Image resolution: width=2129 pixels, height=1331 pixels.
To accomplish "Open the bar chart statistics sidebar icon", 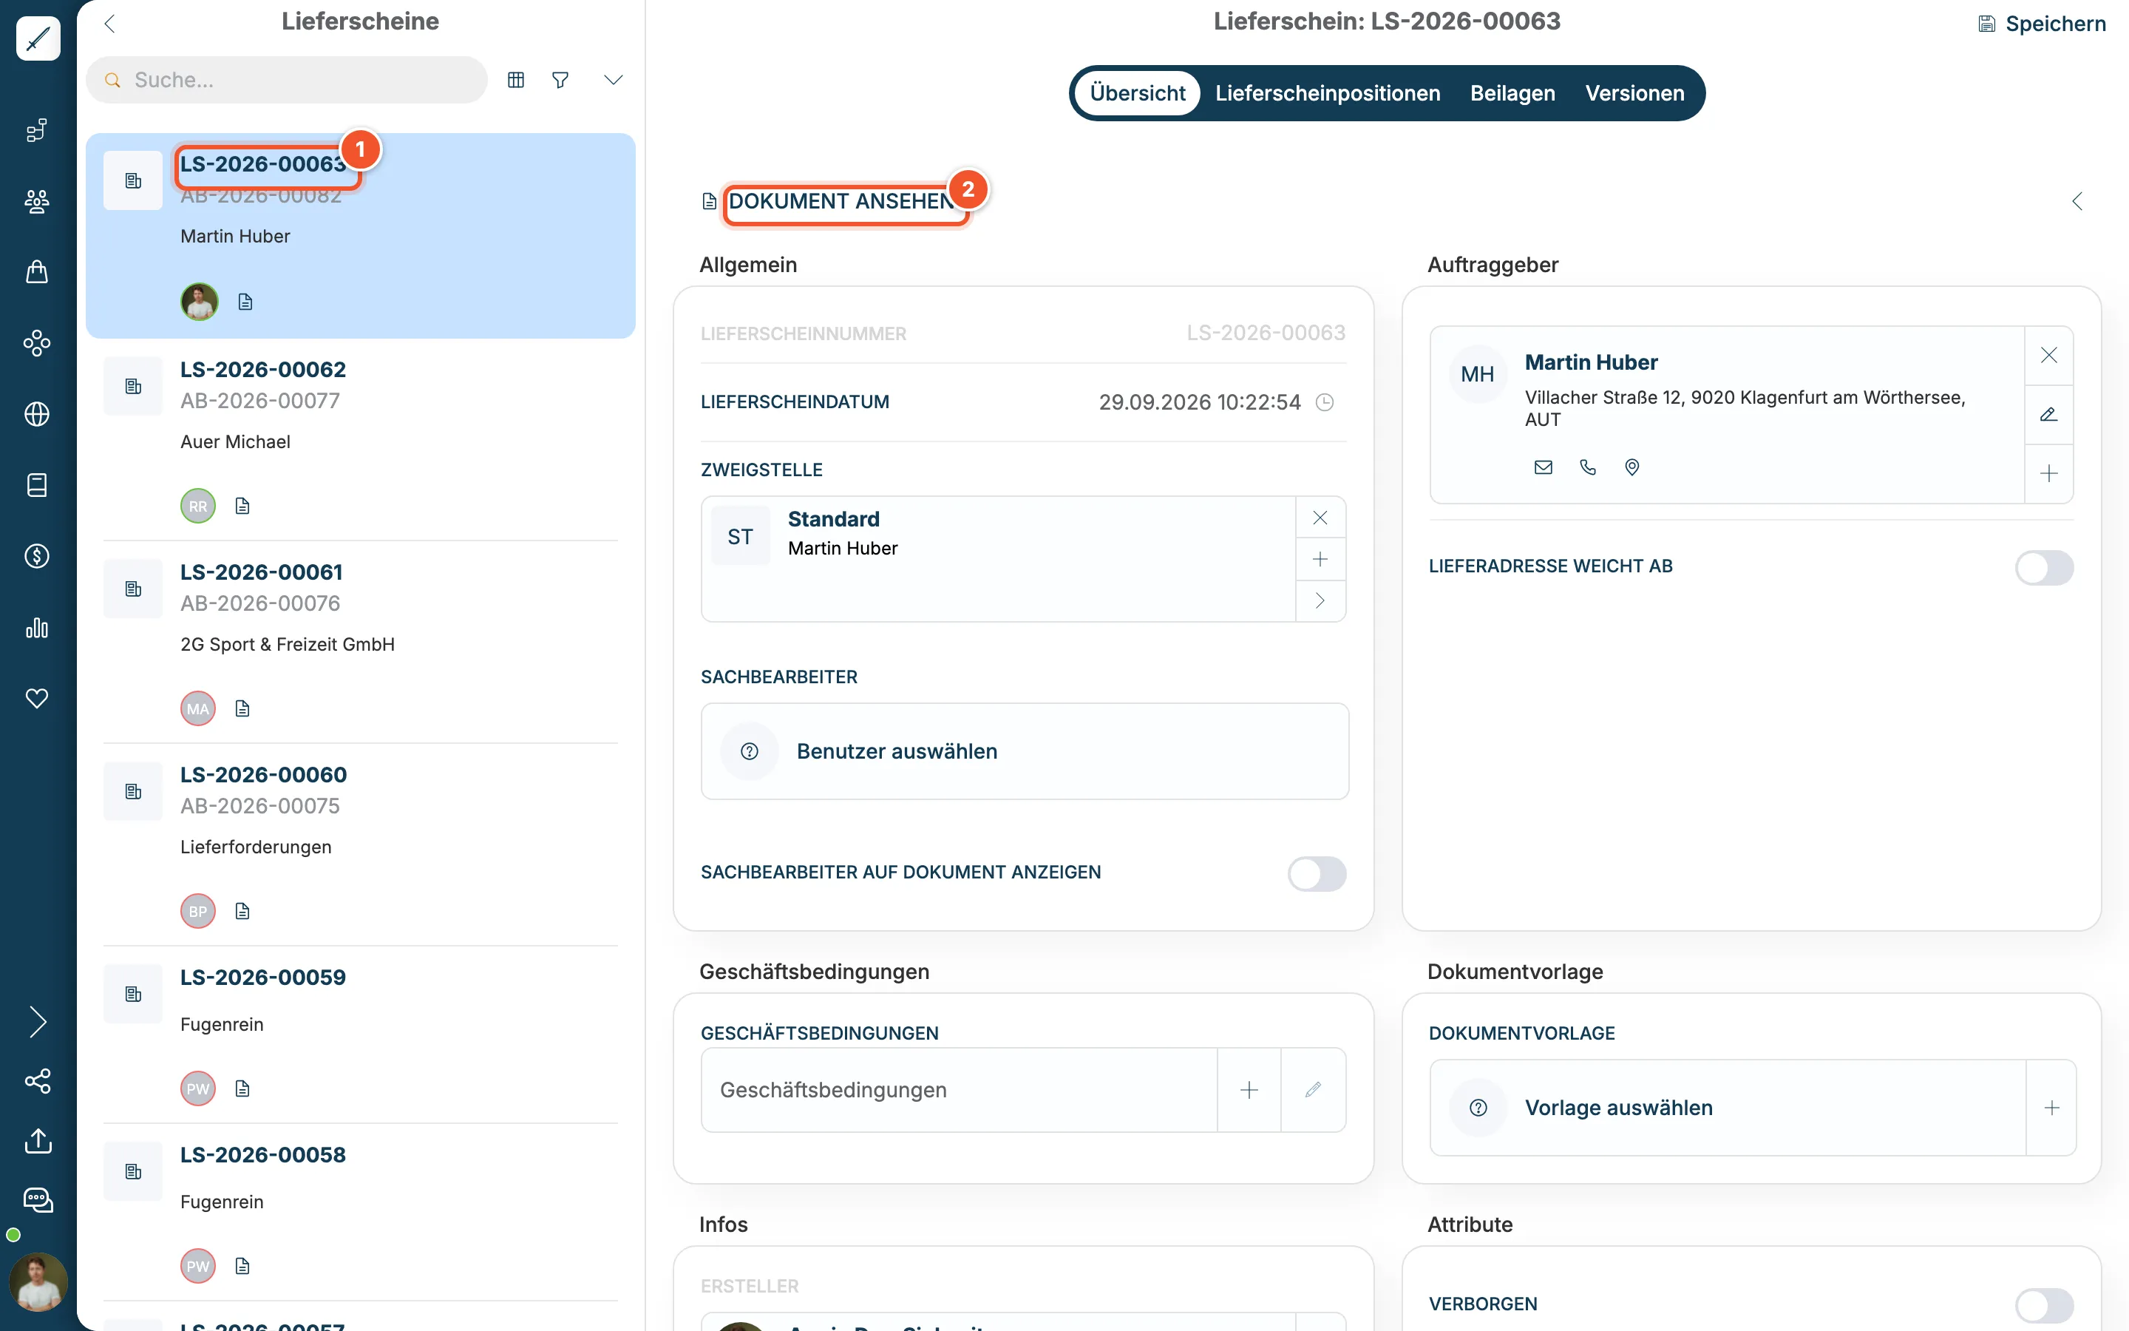I will (x=37, y=628).
